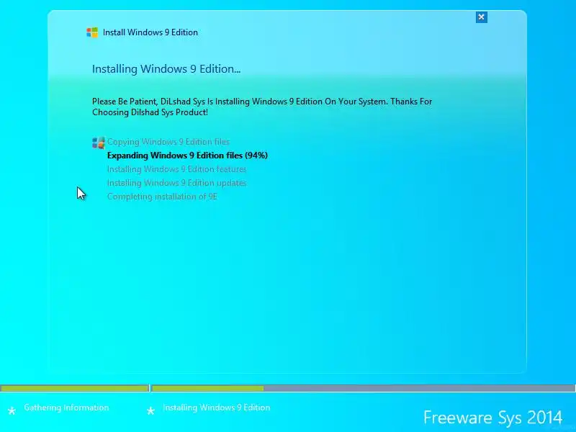
Task: Click the asterisk beside Gathering Information
Action: click(x=12, y=411)
